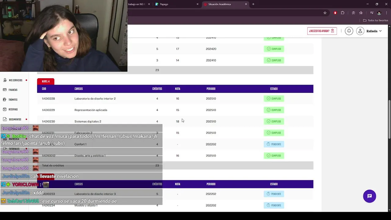The image size is (391, 220).
Task: Open the floating chat bubble button
Action: (x=369, y=196)
